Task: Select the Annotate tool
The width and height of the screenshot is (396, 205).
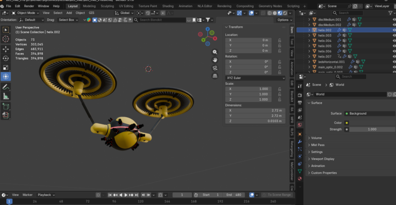Action: coord(6,87)
